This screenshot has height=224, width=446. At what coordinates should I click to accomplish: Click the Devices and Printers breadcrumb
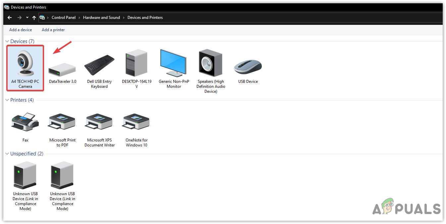[x=145, y=18]
